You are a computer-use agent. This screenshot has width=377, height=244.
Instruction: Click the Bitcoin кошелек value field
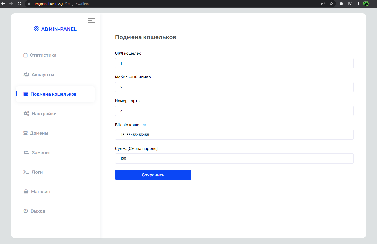[234, 135]
